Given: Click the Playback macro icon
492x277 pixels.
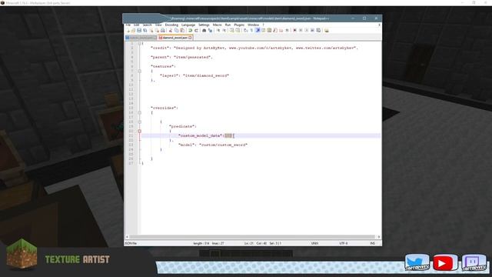Looking at the screenshot, I should (307, 31).
